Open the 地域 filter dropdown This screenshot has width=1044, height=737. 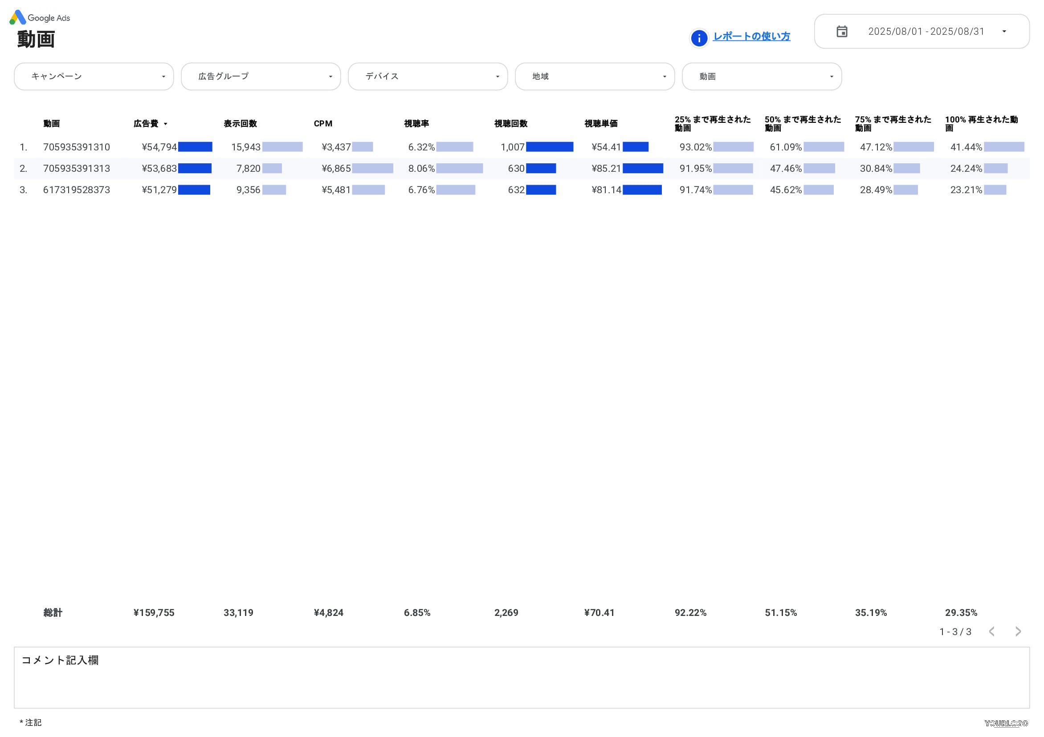[x=594, y=77]
